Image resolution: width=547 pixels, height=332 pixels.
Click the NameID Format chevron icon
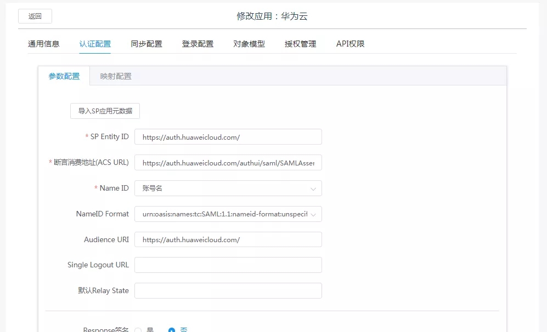pyautogui.click(x=313, y=215)
